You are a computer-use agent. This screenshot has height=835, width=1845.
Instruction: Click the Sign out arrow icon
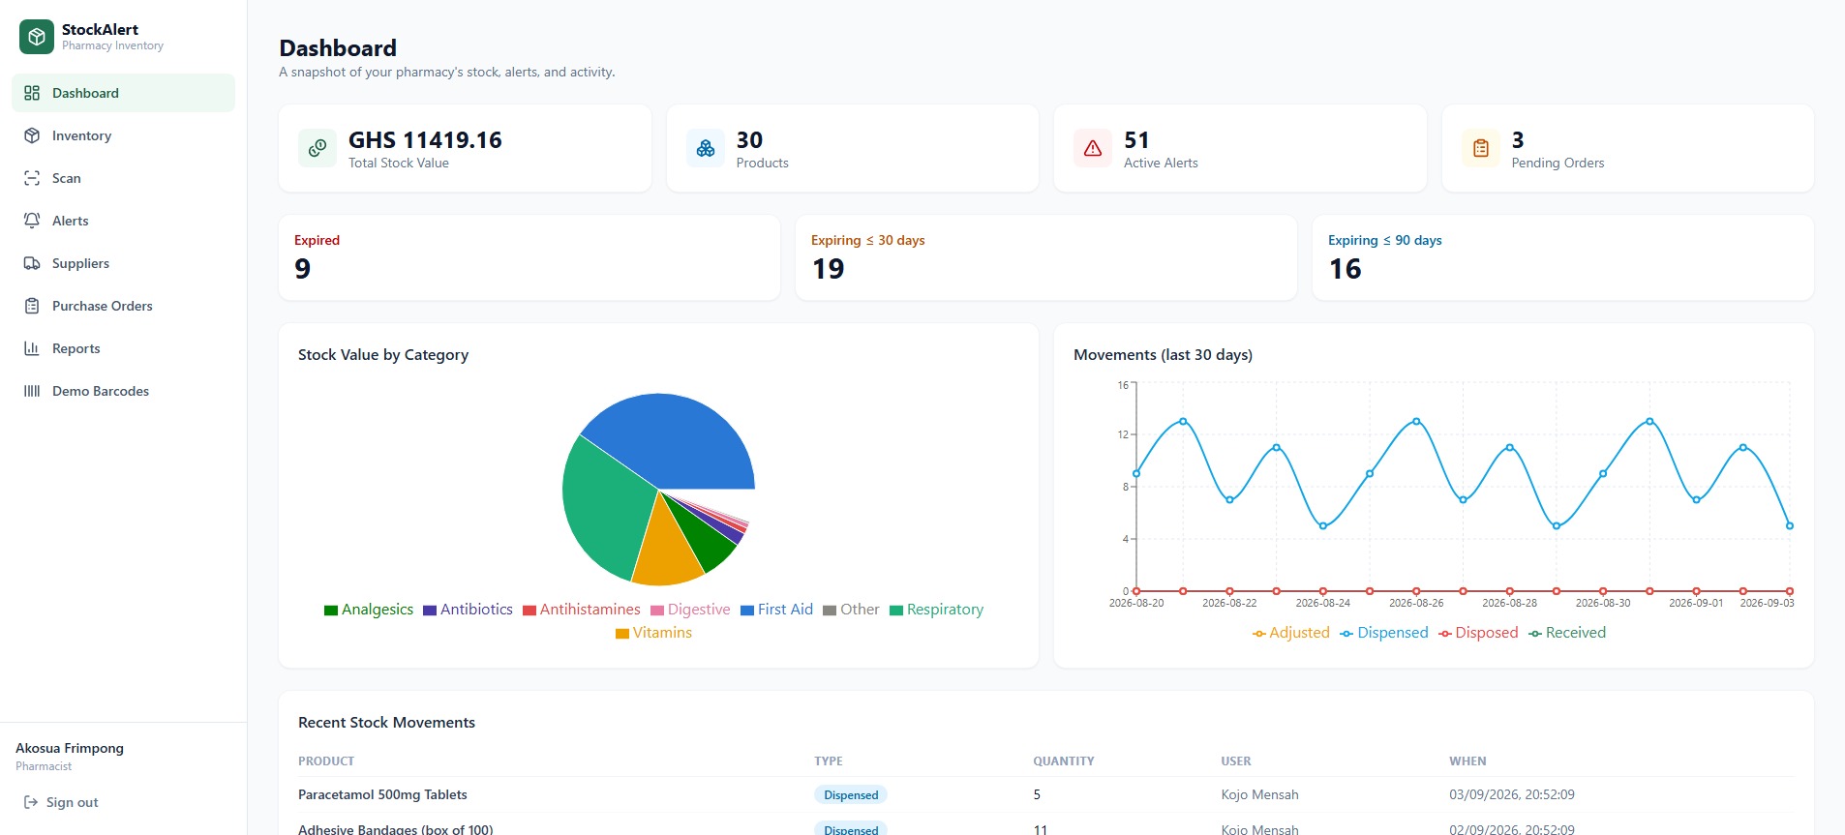click(31, 802)
